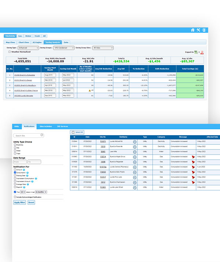The image size is (220, 262).
Task: Click the Home icon in header
Action: click(193, 30)
